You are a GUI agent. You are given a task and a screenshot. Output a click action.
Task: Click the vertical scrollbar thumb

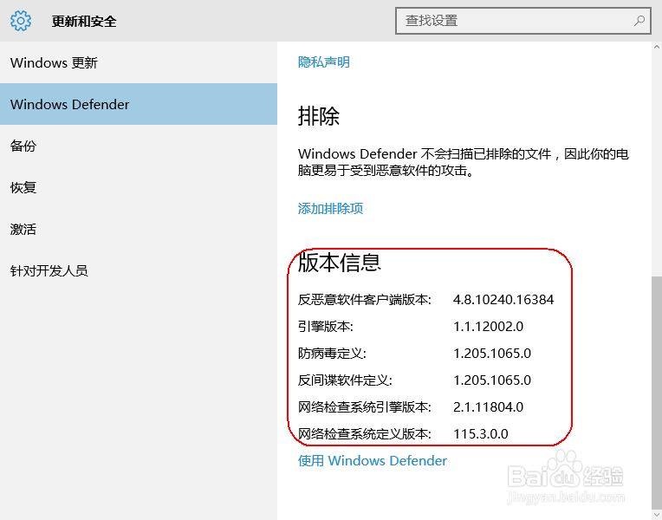tap(657, 392)
